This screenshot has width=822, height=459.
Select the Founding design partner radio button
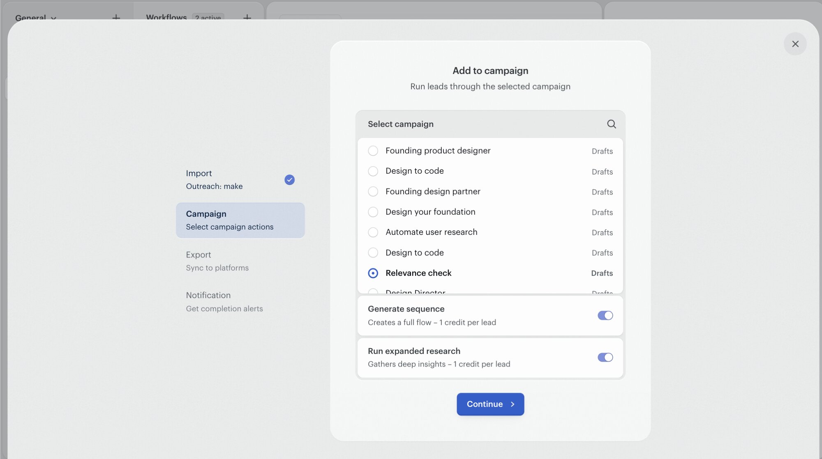click(373, 191)
